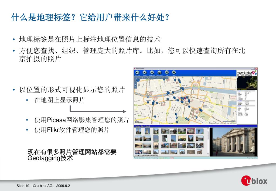The image size is (276, 191).
Task: Click the geotate auto geotagging logo
Action: point(247,73)
